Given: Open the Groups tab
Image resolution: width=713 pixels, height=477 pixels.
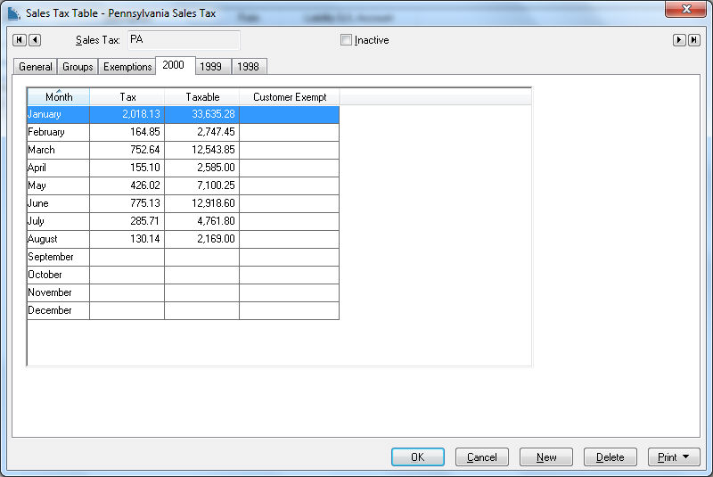Looking at the screenshot, I should (78, 67).
